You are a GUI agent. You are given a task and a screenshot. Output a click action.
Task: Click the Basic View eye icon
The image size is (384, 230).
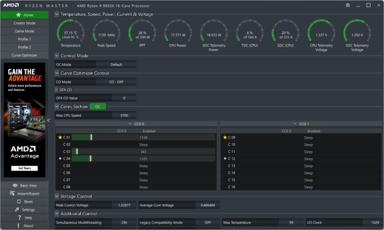15,185
